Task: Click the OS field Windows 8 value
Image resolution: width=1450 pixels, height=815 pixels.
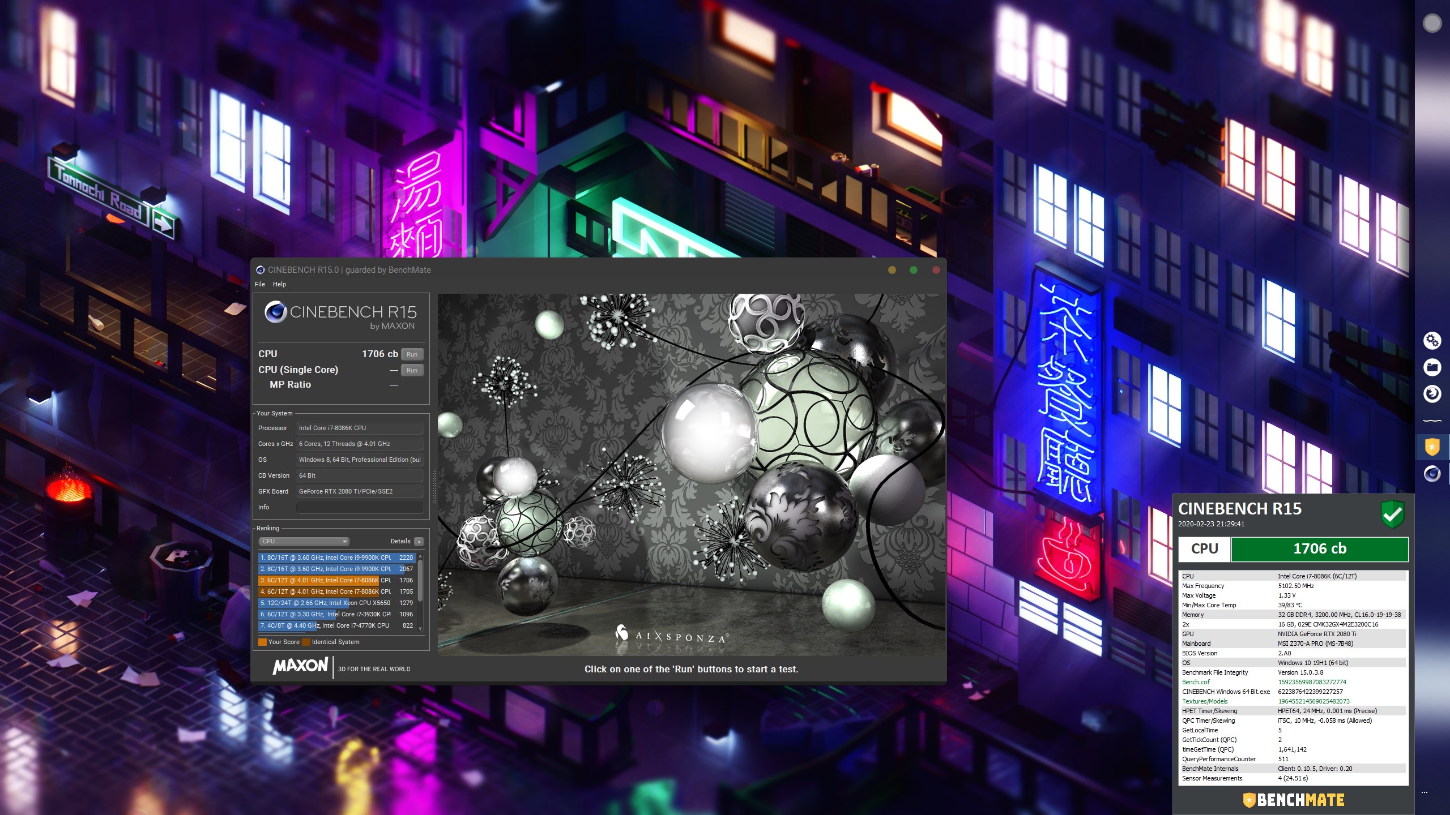Action: pyautogui.click(x=360, y=460)
